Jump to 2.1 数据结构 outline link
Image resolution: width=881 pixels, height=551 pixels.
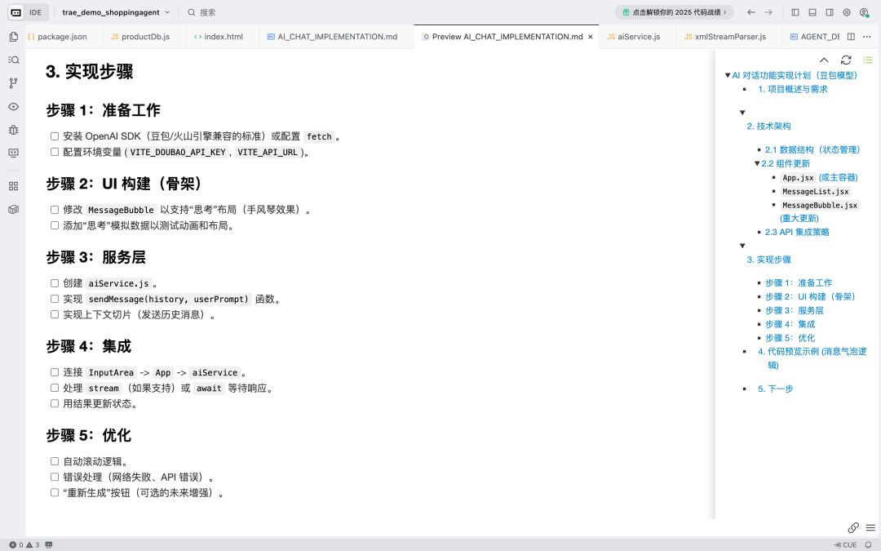(812, 149)
